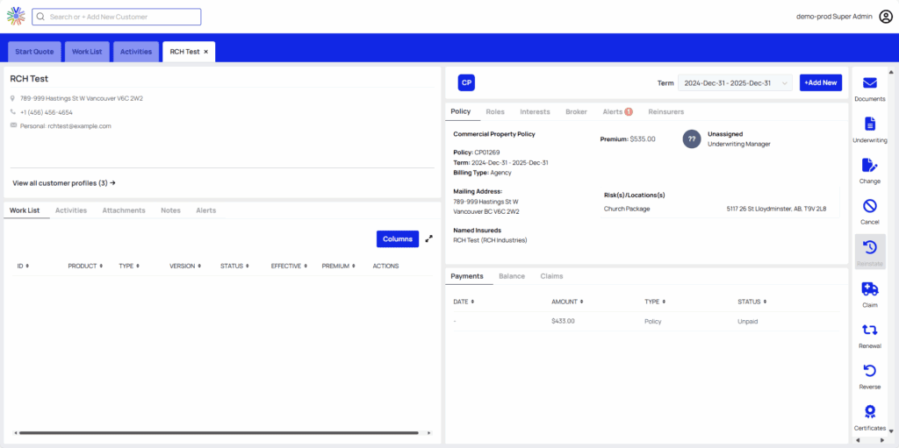The image size is (899, 448).
Task: Switch to the top Work List tab
Action: click(x=87, y=52)
